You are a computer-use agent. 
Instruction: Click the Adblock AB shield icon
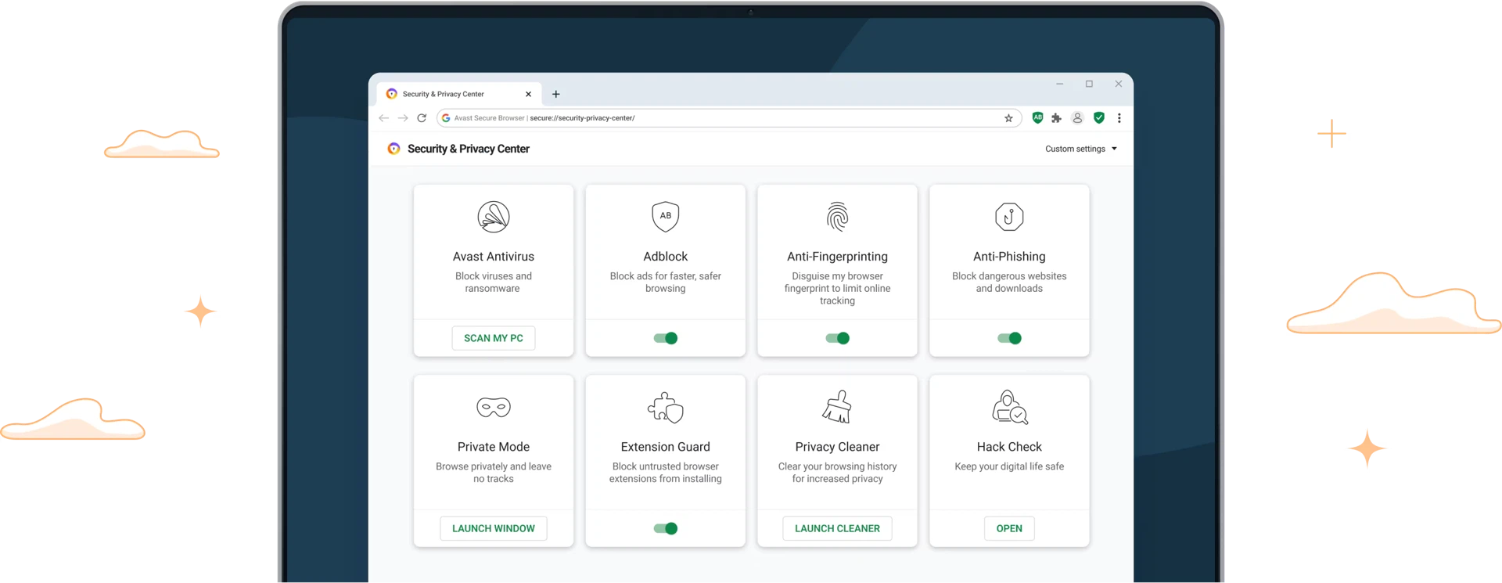click(666, 217)
